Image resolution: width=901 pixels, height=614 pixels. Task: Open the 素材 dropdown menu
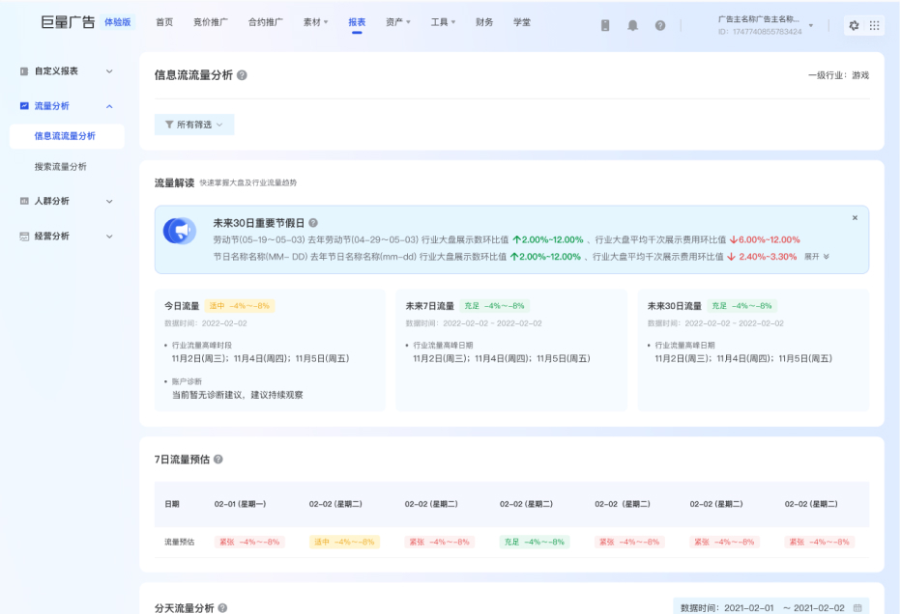point(315,22)
